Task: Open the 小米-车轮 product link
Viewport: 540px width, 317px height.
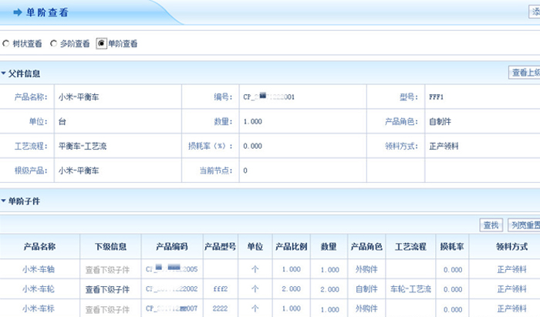Action: (39, 288)
